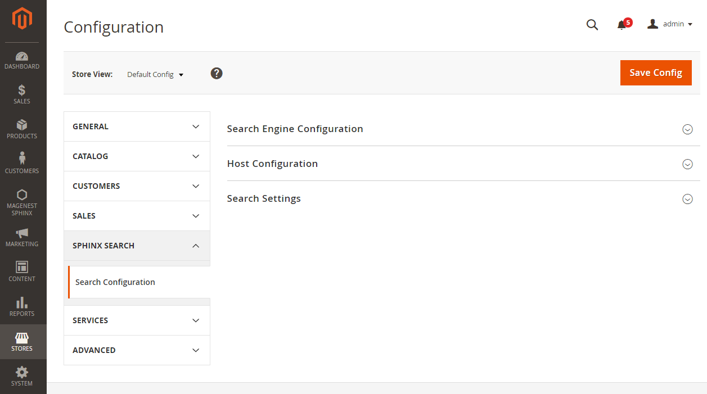Open the admin search magnifier
Viewport: 707px width, 394px height.
(592, 25)
